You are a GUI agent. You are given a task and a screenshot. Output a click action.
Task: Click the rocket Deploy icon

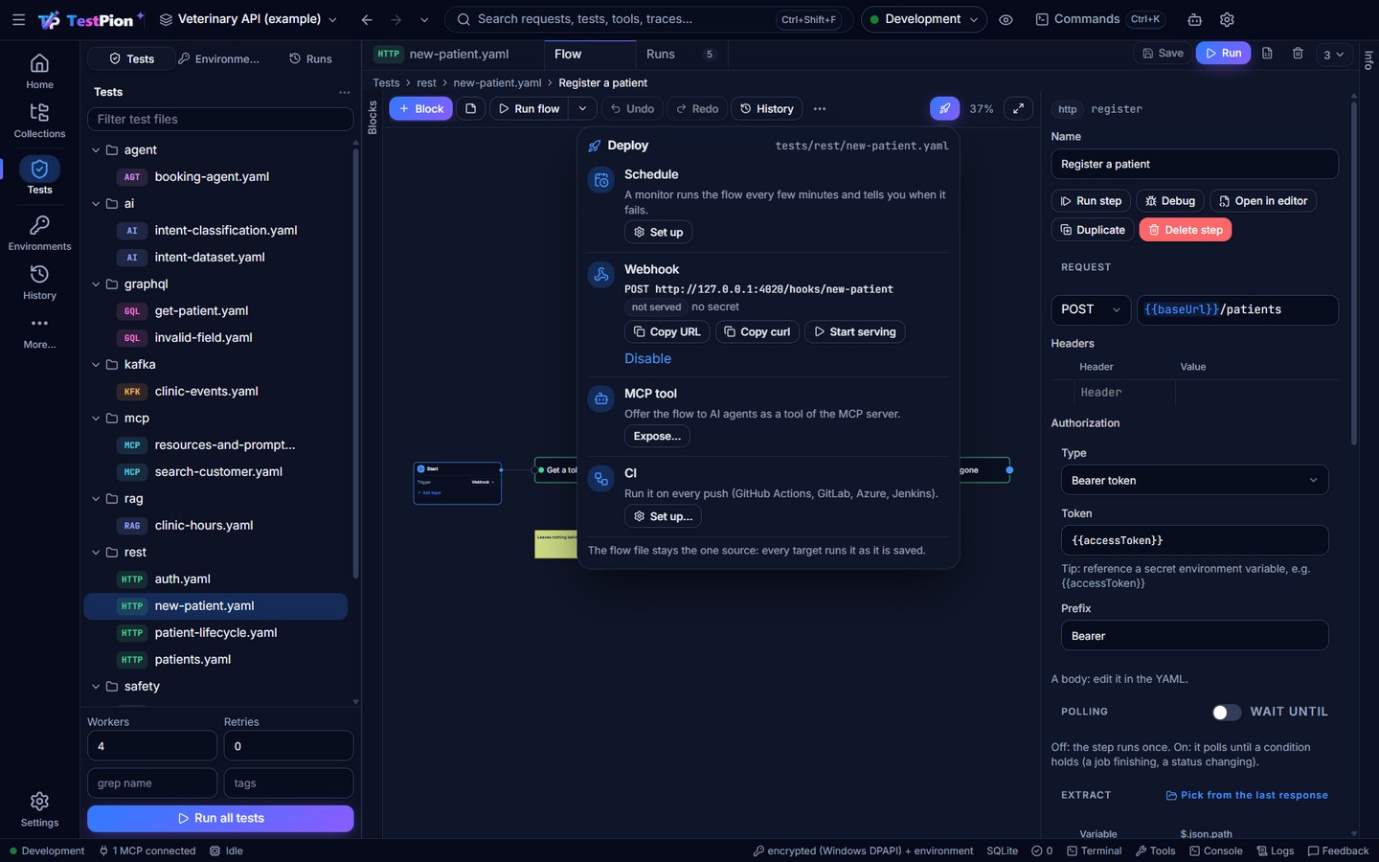pyautogui.click(x=944, y=108)
